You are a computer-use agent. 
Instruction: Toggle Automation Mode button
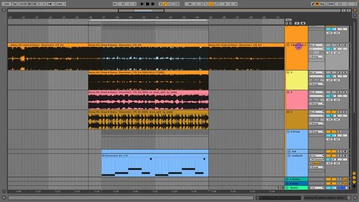297,24
